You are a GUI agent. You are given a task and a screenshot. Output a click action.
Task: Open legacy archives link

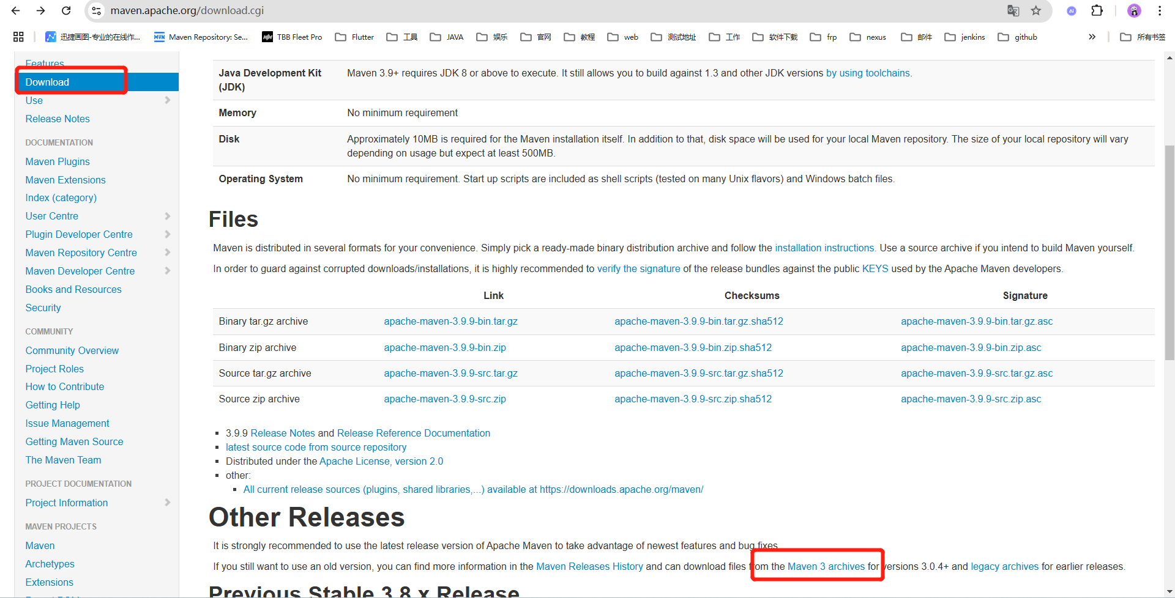[1005, 566]
